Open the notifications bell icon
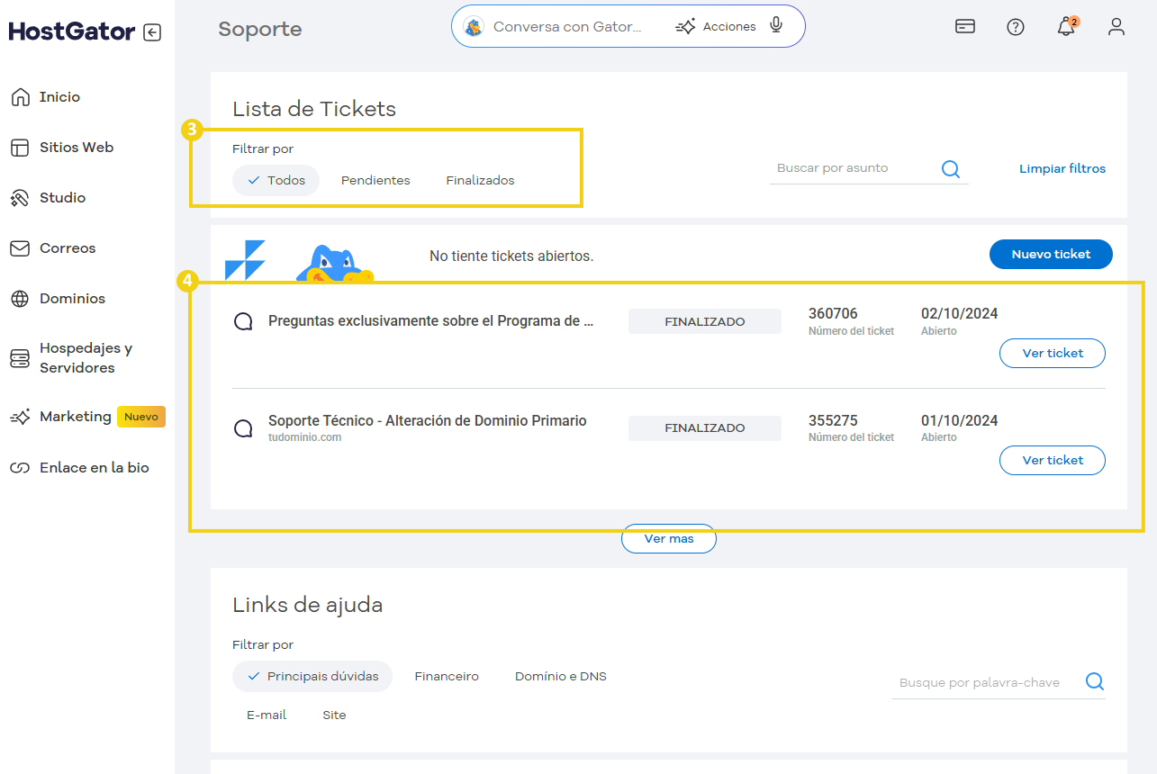 pos(1066,27)
